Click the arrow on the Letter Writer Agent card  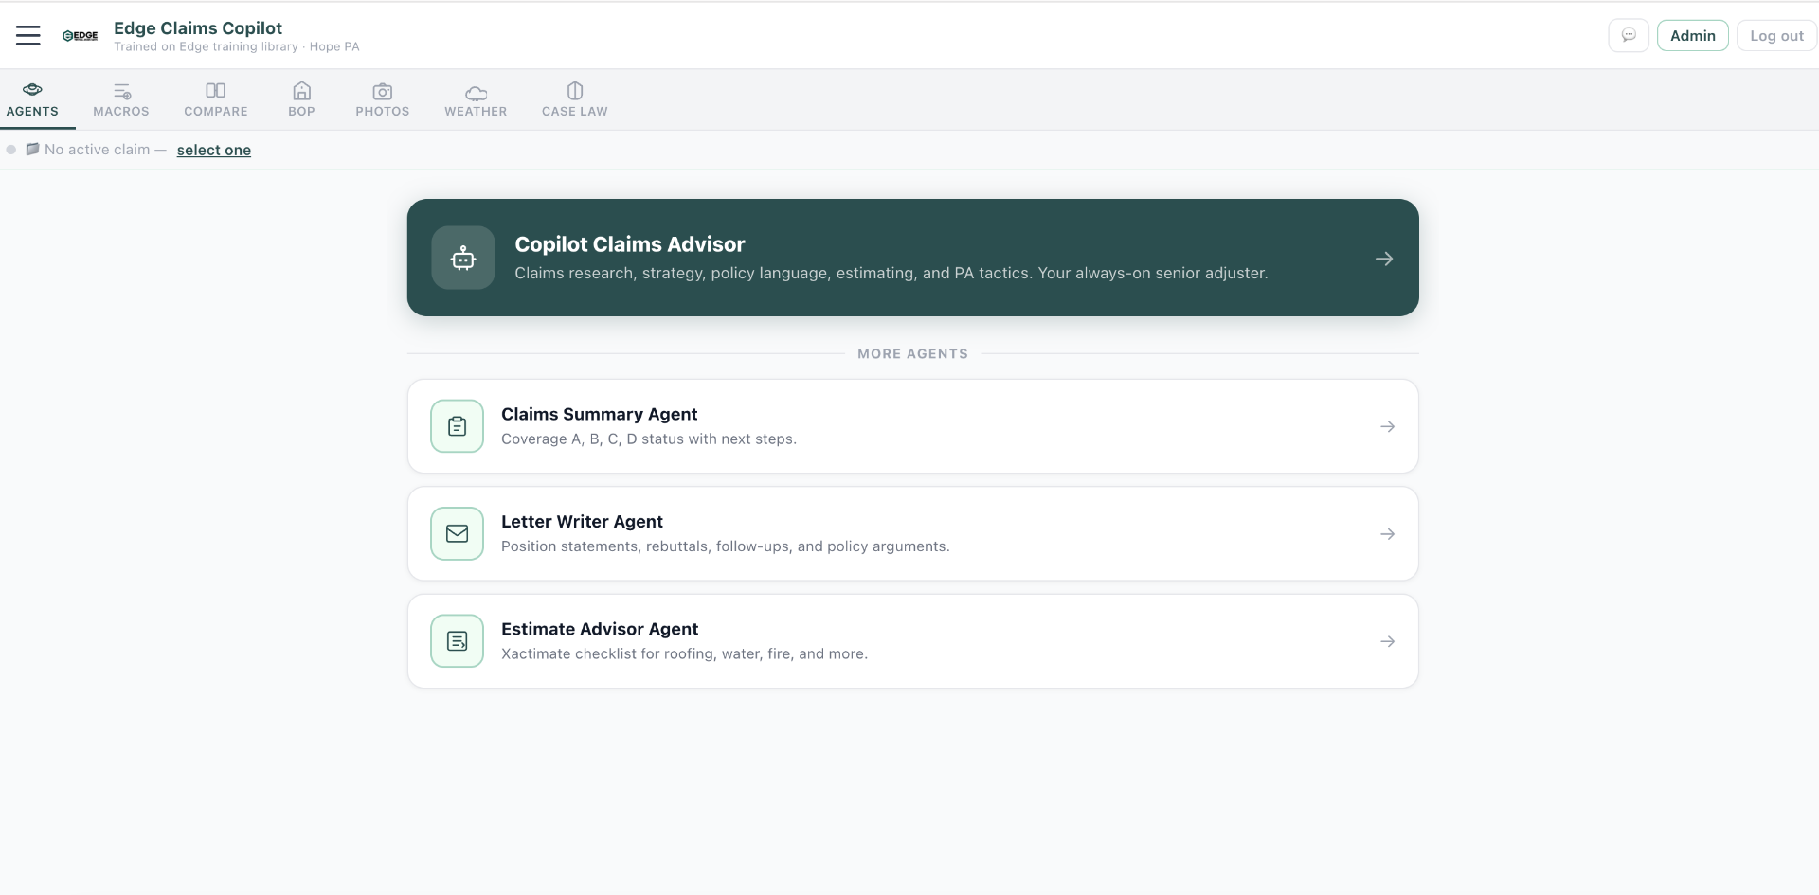(1387, 533)
